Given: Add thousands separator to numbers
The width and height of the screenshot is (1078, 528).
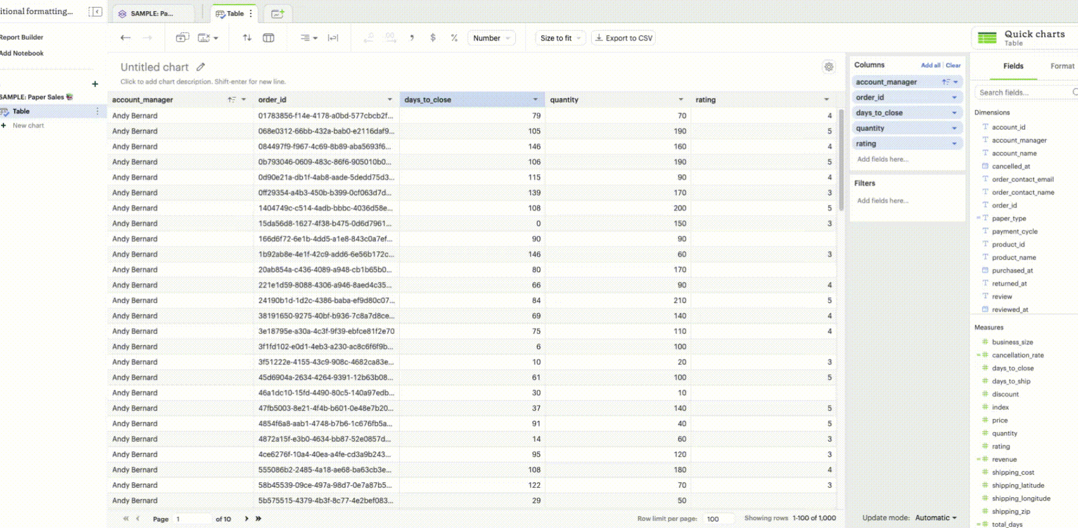Looking at the screenshot, I should pyautogui.click(x=412, y=38).
